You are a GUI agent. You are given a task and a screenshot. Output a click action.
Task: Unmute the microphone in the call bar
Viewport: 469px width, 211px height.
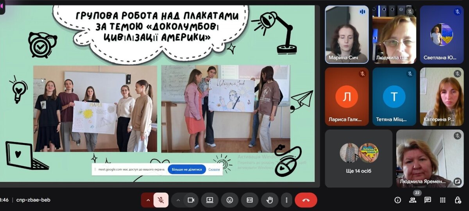tap(161, 200)
